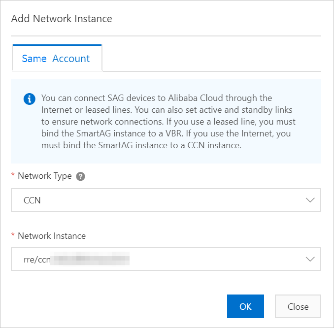Click the Add Network Instance dialog title
This screenshot has height=328, width=334.
point(62,19)
